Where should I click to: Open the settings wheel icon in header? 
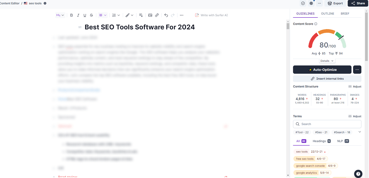click(x=311, y=3)
